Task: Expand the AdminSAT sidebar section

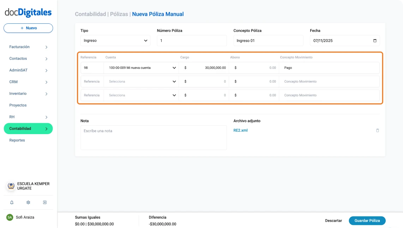Action: tap(28, 70)
